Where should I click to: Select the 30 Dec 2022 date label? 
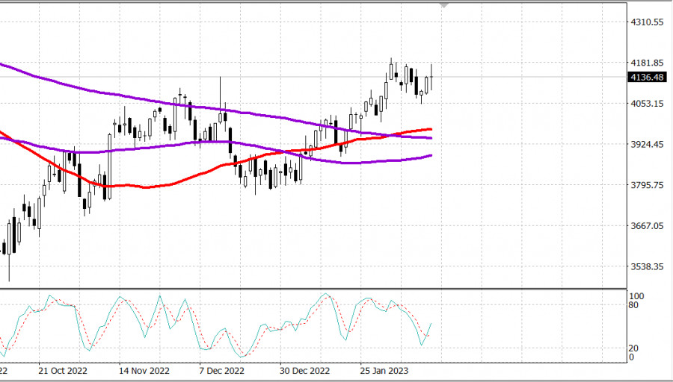pyautogui.click(x=304, y=371)
